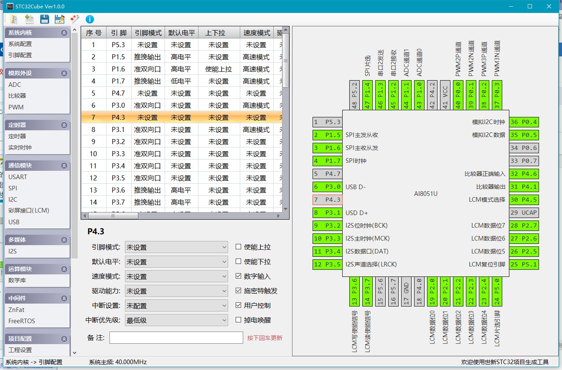Select USART in communication modules
Viewport: 562px width, 370px height.
pyautogui.click(x=18, y=177)
